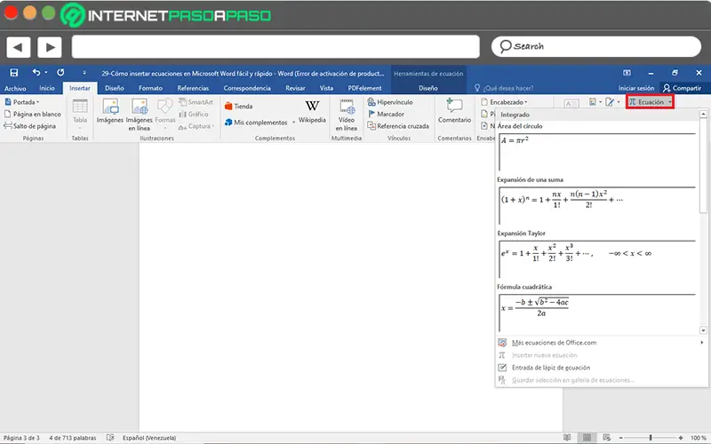This screenshot has width=711, height=444.
Task: Select Entrada de lápiz de ecuación
Action: tap(602, 368)
